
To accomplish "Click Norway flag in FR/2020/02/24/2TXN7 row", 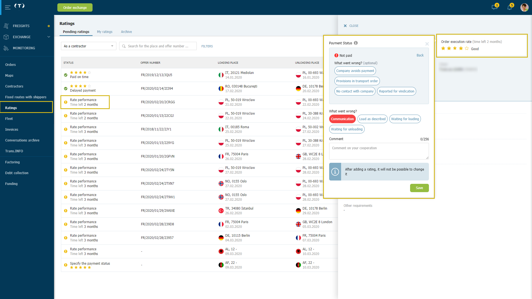I will coord(221,184).
